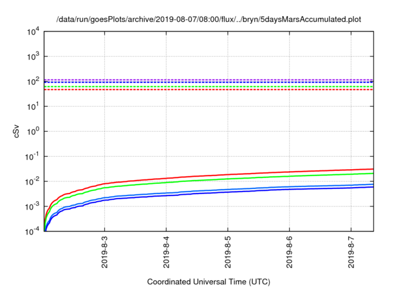Screen dimensions: 412x288
Task: Click the green dashed threshold line
Action: tap(209, 87)
